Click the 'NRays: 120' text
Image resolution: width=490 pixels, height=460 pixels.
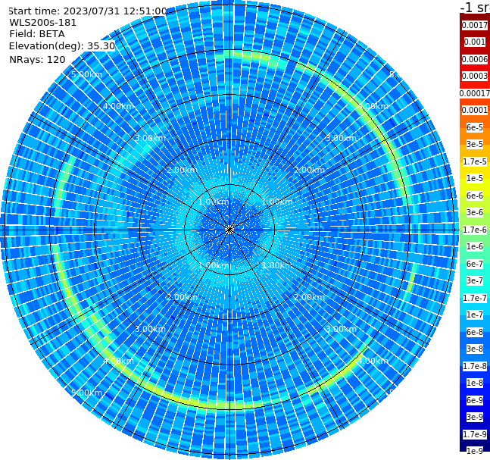(x=37, y=59)
